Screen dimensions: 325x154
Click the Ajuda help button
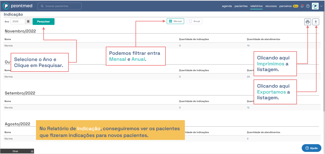click(311, 148)
